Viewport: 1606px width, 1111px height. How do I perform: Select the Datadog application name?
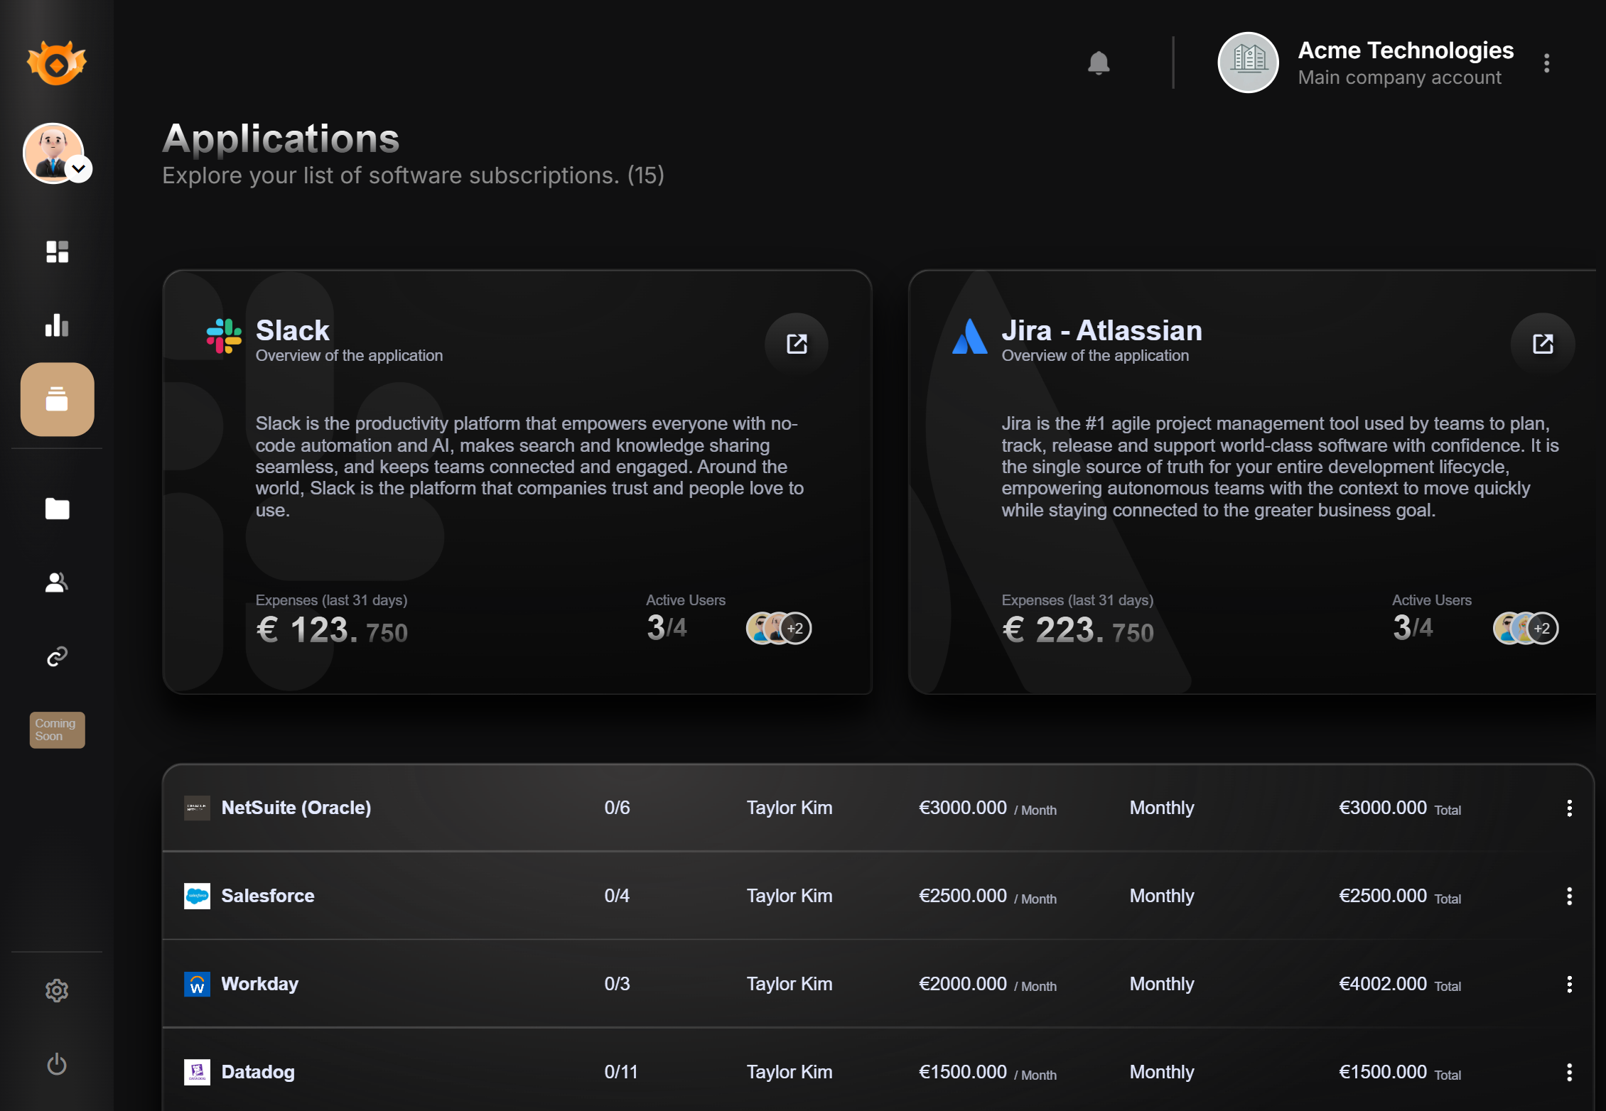coord(258,1072)
